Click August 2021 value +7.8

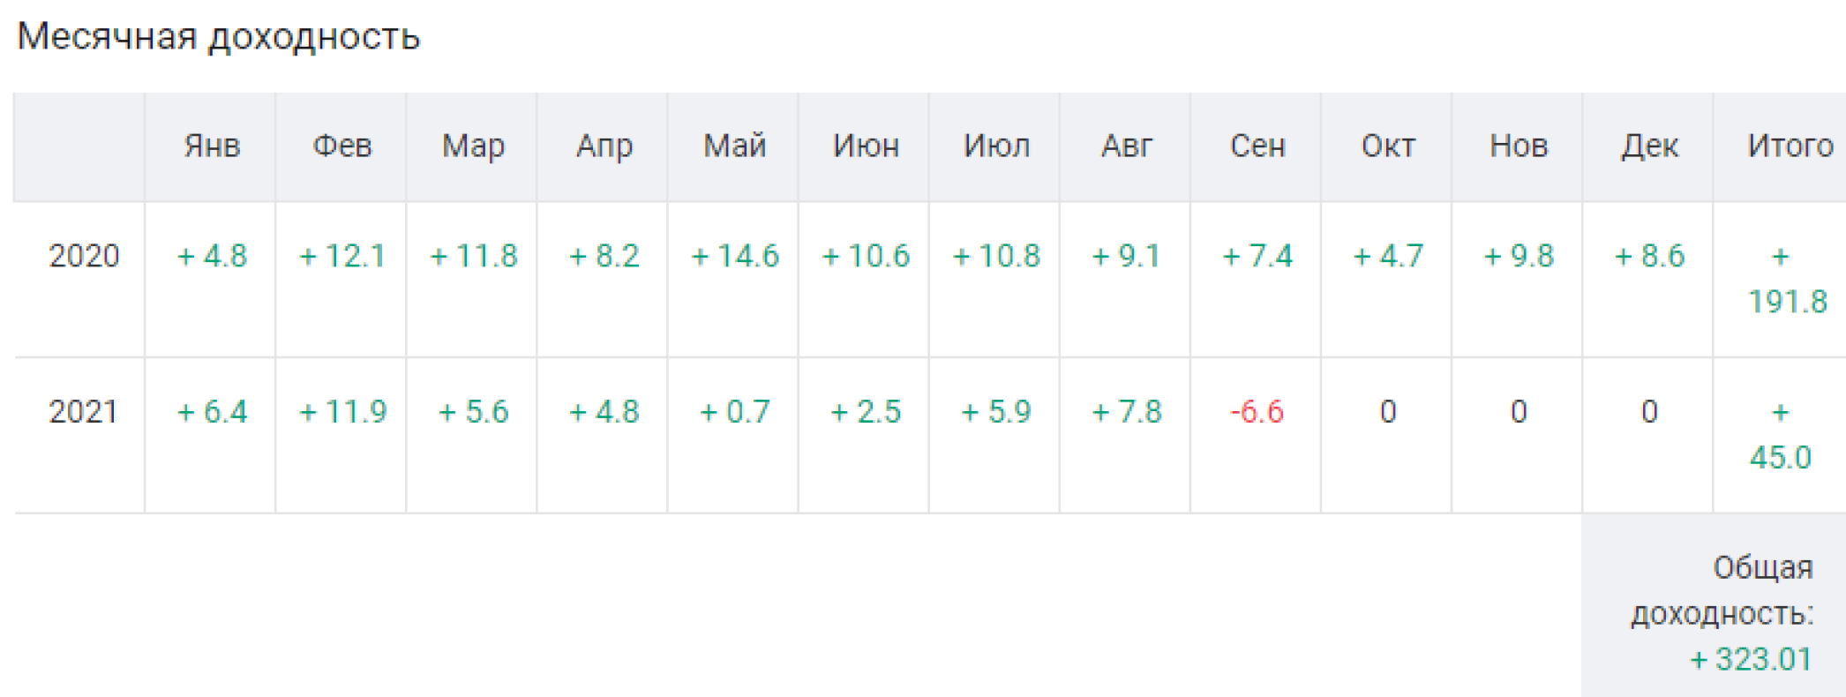coord(1127,412)
